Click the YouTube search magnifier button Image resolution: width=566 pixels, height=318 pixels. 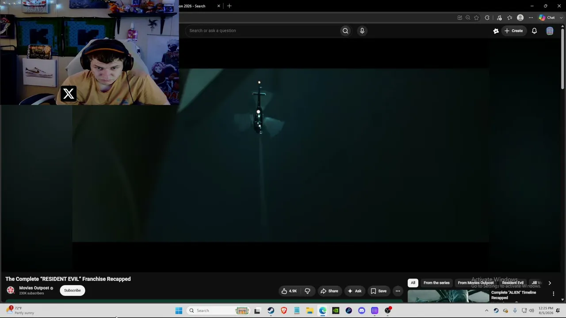(x=345, y=30)
